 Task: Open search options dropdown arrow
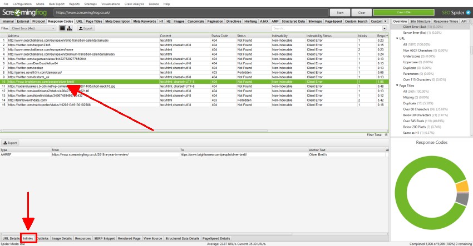pos(385,28)
